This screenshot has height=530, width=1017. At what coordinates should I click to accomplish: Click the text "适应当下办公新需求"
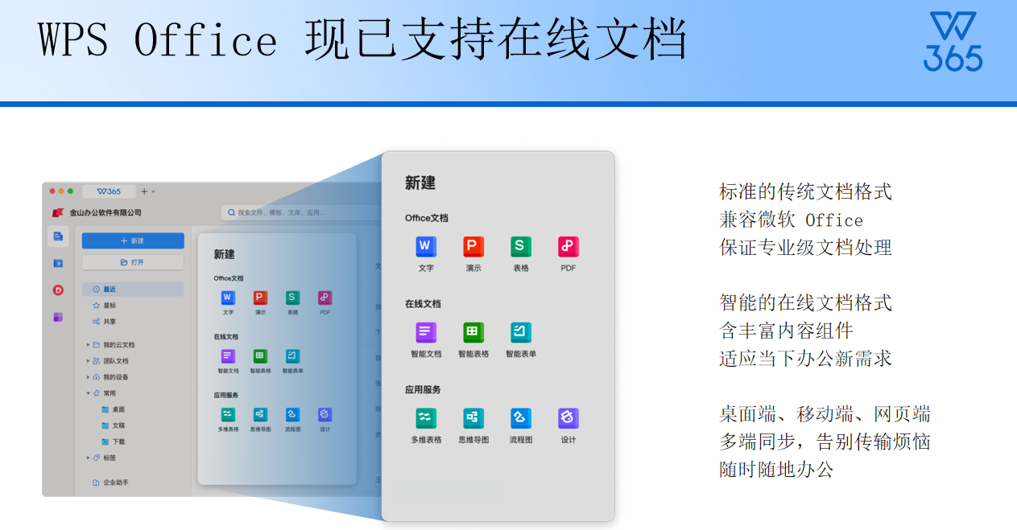[805, 359]
